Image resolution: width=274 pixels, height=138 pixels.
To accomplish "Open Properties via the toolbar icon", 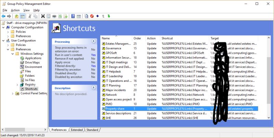I will [x=48, y=16].
